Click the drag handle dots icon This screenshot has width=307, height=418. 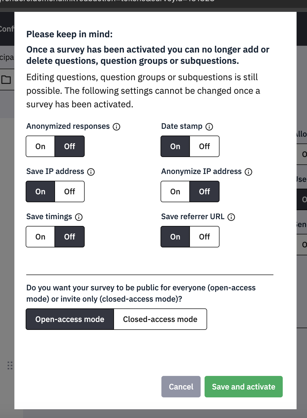(x=10, y=365)
